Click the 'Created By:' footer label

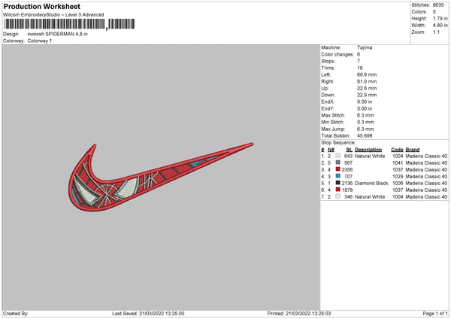pyautogui.click(x=16, y=313)
